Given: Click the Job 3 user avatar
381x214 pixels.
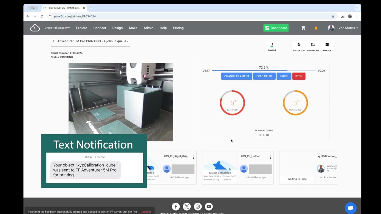Looking at the screenshot, I should 244,169.
